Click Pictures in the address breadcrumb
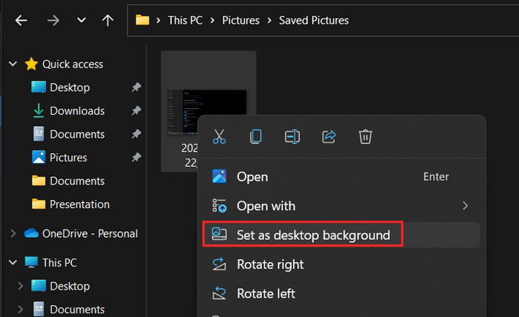 (241, 21)
